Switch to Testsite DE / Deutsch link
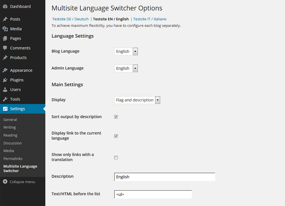285x206 pixels. (x=70, y=19)
